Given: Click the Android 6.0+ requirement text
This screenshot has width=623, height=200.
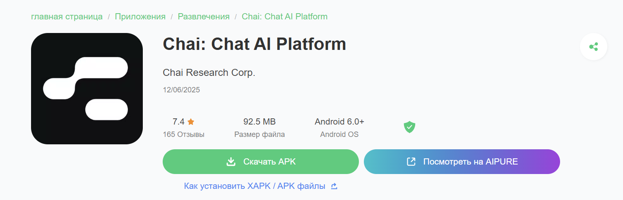Looking at the screenshot, I should click(x=339, y=122).
